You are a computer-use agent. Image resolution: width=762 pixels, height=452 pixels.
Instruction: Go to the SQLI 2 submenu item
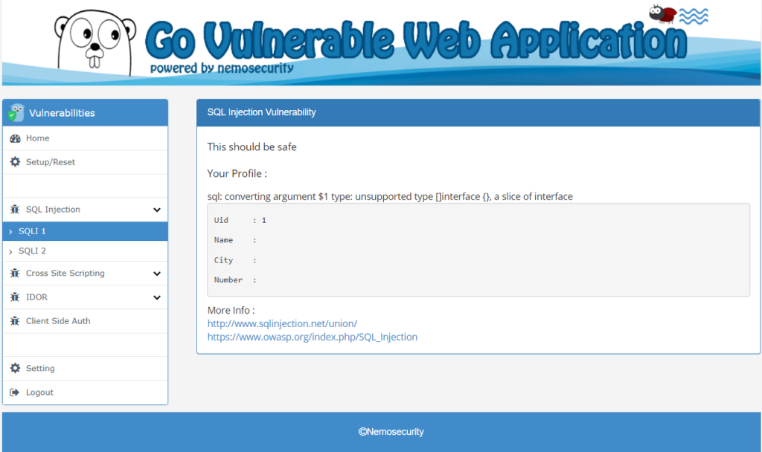click(x=85, y=251)
